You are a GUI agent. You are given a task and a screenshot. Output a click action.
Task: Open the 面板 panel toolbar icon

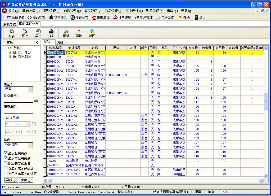click(x=66, y=33)
